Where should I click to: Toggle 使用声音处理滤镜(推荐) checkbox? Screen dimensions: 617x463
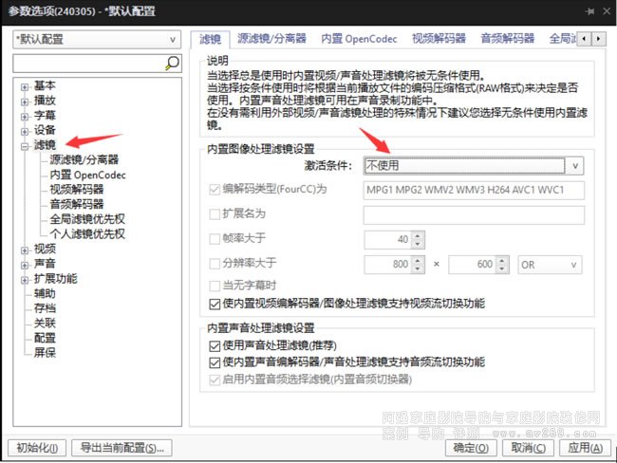point(215,346)
